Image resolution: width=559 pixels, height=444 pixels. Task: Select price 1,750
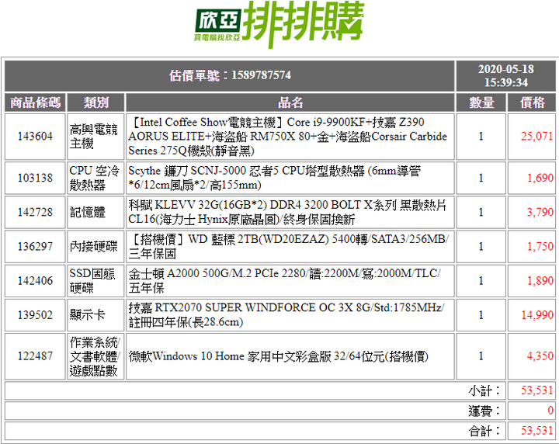tap(540, 246)
